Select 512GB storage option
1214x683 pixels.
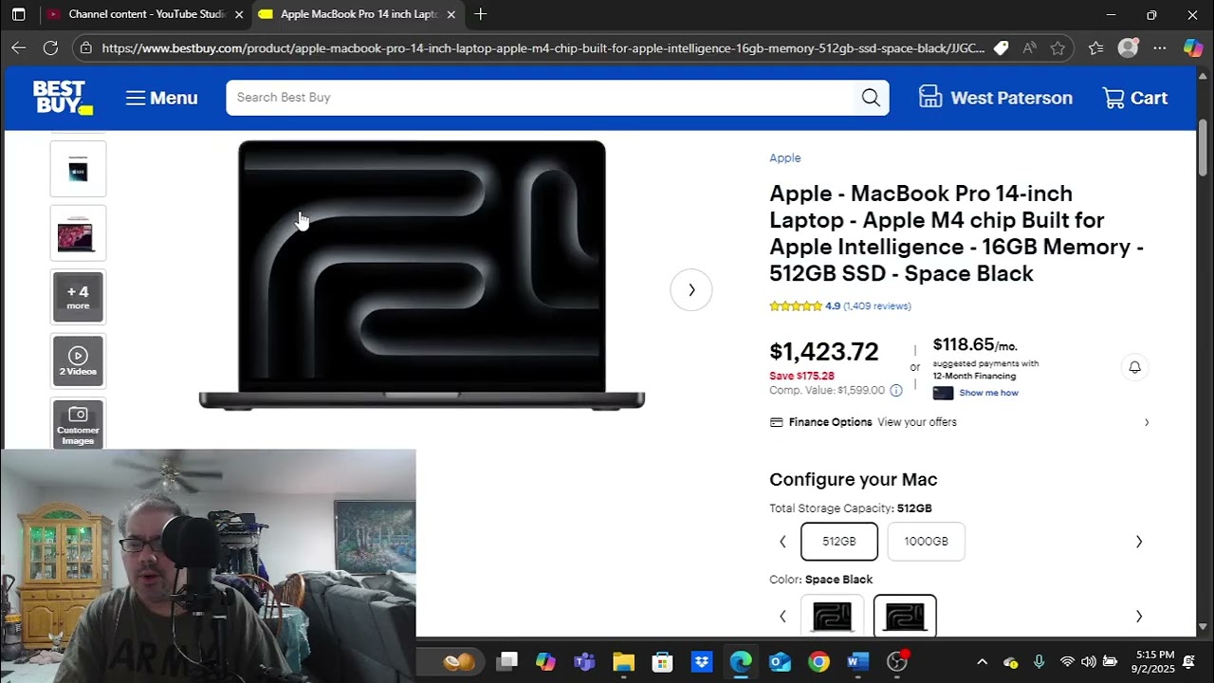[x=839, y=542]
